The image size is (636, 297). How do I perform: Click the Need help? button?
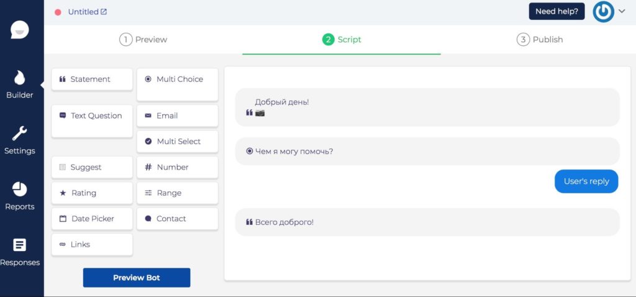click(x=556, y=11)
